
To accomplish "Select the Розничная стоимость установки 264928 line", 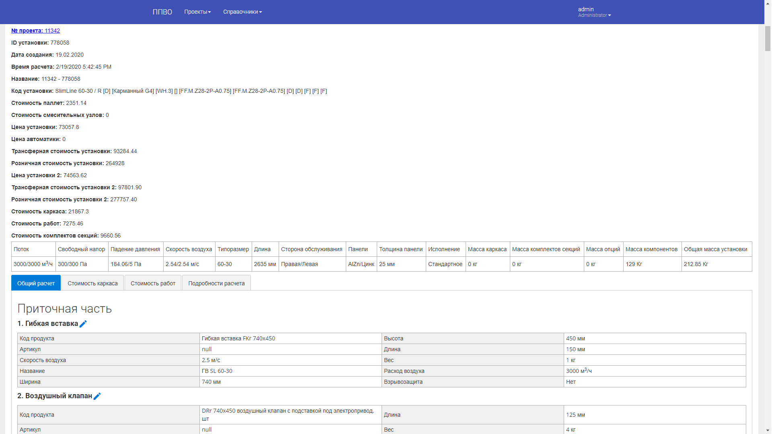I will point(68,163).
